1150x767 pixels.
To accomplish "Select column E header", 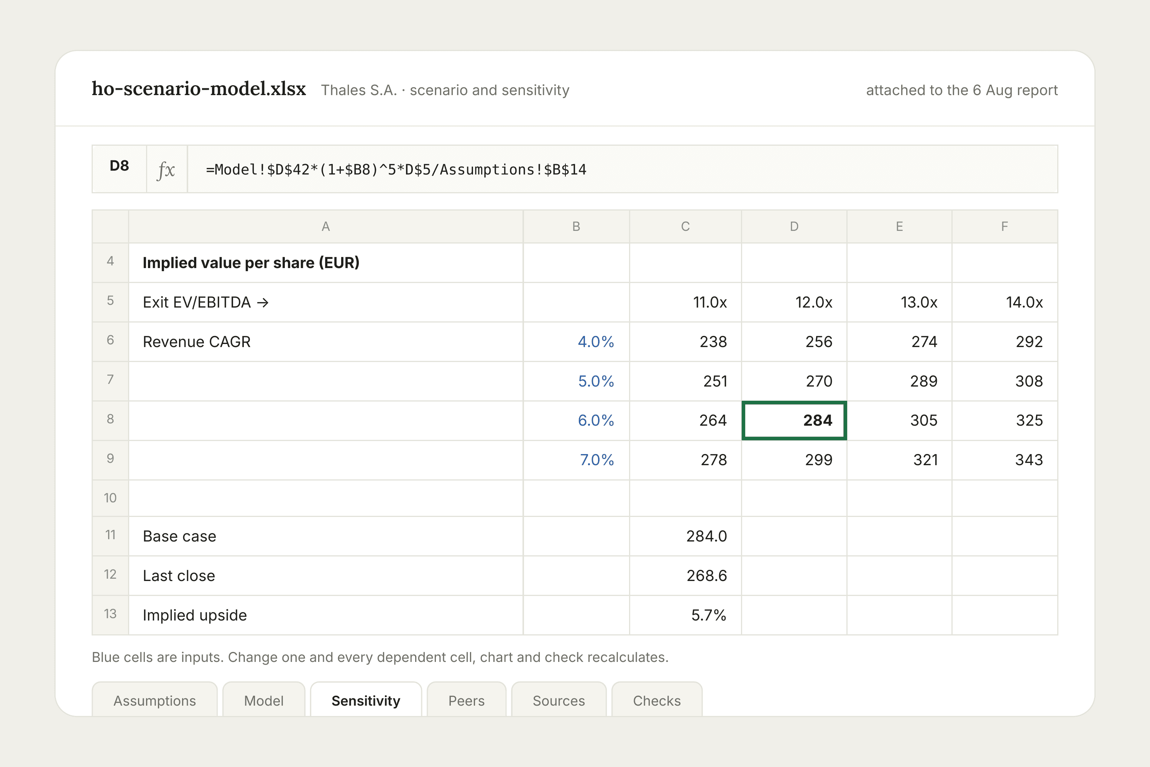I will pyautogui.click(x=899, y=227).
